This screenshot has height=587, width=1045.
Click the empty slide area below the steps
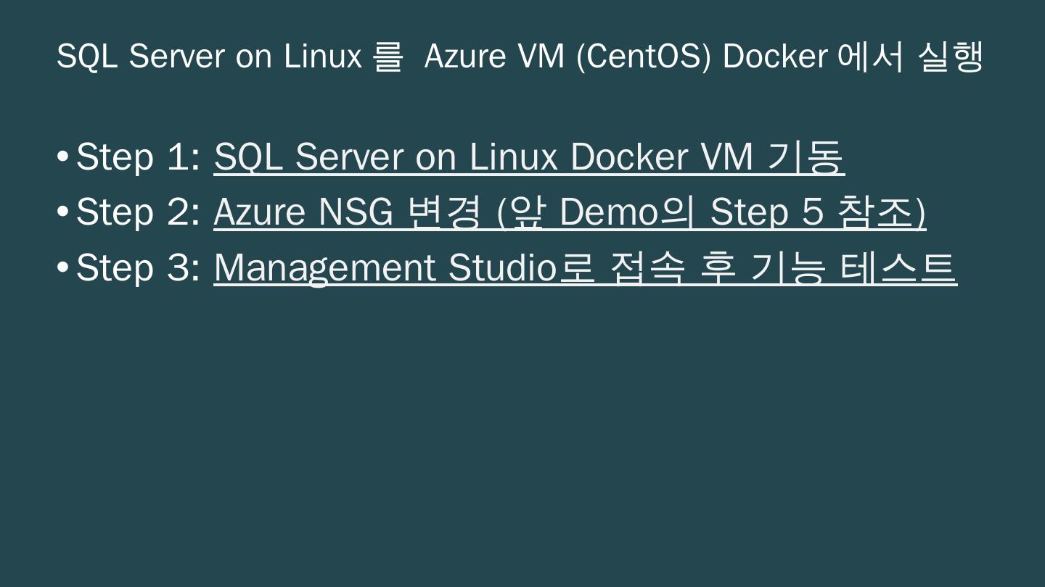tap(522, 435)
